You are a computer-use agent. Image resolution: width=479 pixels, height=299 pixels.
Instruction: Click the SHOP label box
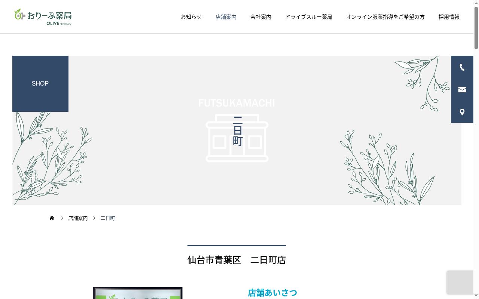tap(40, 84)
